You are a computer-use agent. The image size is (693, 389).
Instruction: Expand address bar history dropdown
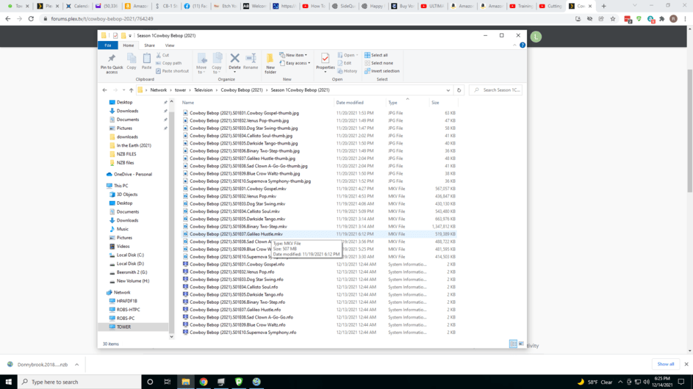click(x=448, y=90)
